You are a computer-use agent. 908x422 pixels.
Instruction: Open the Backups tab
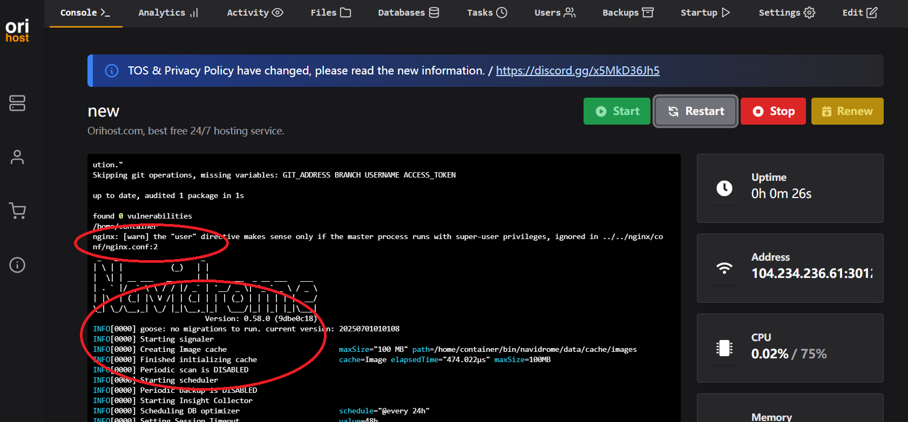coord(627,13)
